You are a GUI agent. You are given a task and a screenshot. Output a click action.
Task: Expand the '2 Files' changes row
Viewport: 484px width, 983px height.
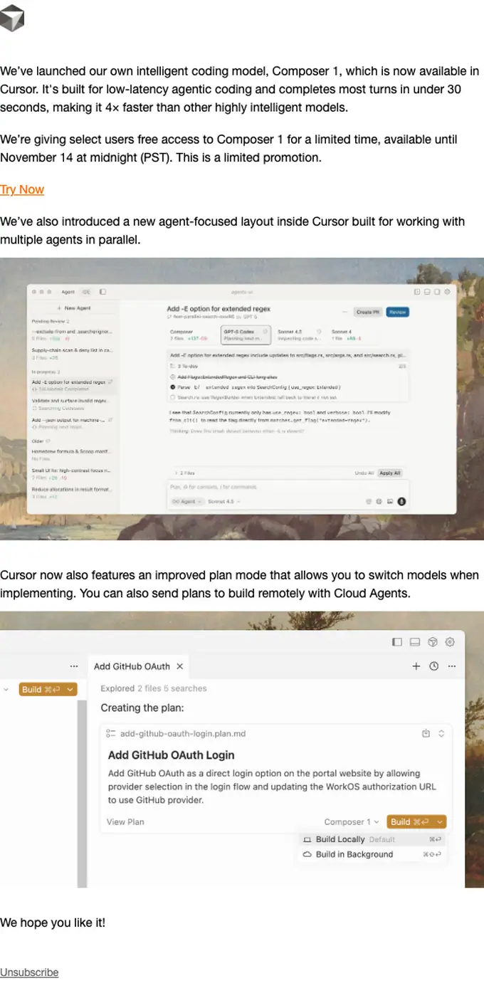point(185,473)
